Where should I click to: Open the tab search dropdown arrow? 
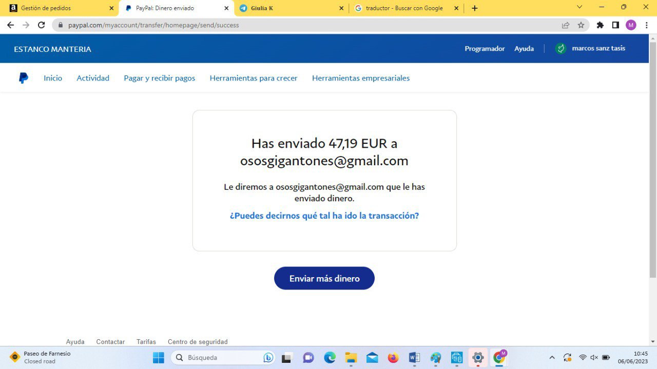[x=579, y=7]
